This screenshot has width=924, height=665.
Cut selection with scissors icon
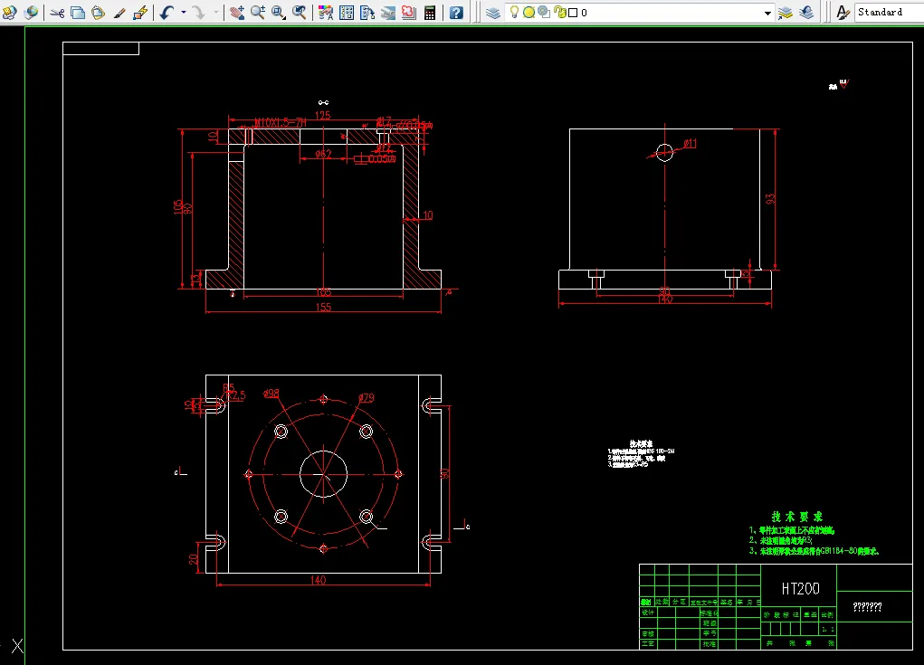click(57, 13)
